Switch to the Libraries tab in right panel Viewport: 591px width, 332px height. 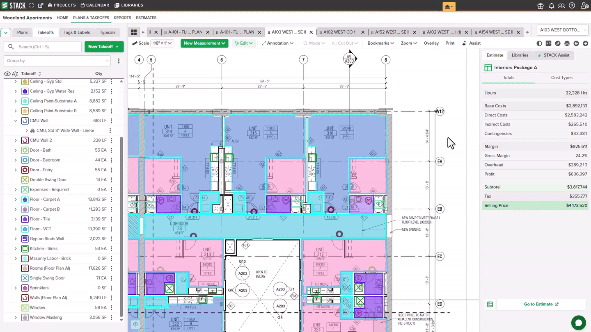tap(520, 55)
